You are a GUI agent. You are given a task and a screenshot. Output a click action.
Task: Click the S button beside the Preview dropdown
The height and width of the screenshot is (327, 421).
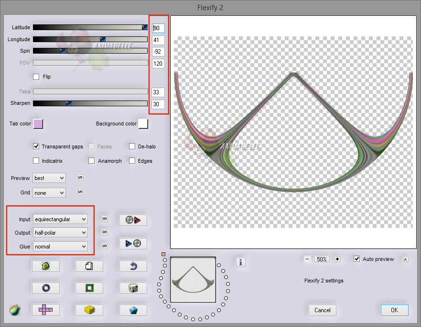point(80,178)
